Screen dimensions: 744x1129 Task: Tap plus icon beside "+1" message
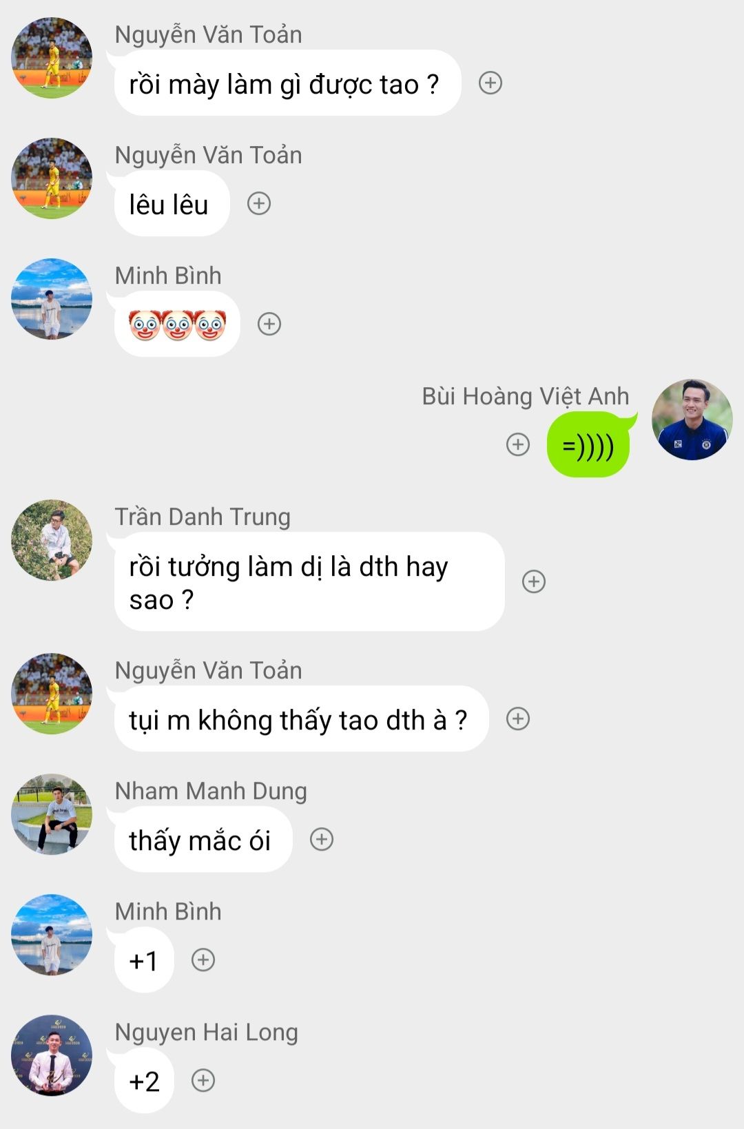coord(203,960)
